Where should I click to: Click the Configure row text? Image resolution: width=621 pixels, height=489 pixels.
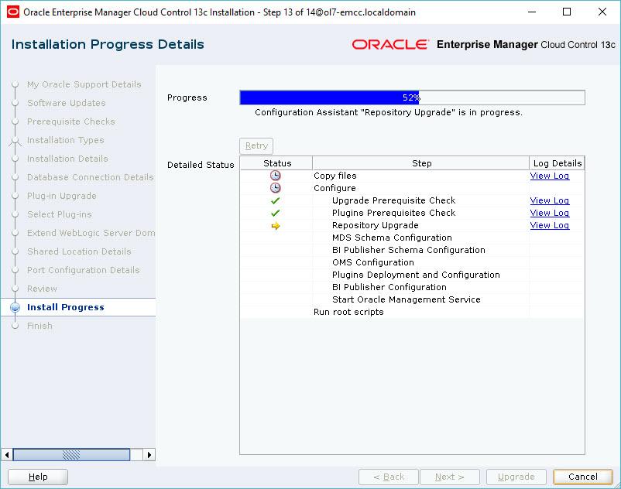click(335, 188)
